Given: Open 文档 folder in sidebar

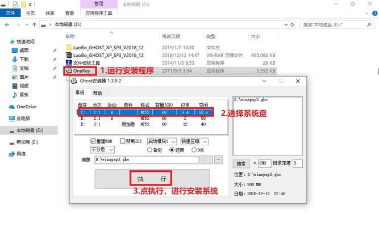Looking at the screenshot, I should (24, 68).
